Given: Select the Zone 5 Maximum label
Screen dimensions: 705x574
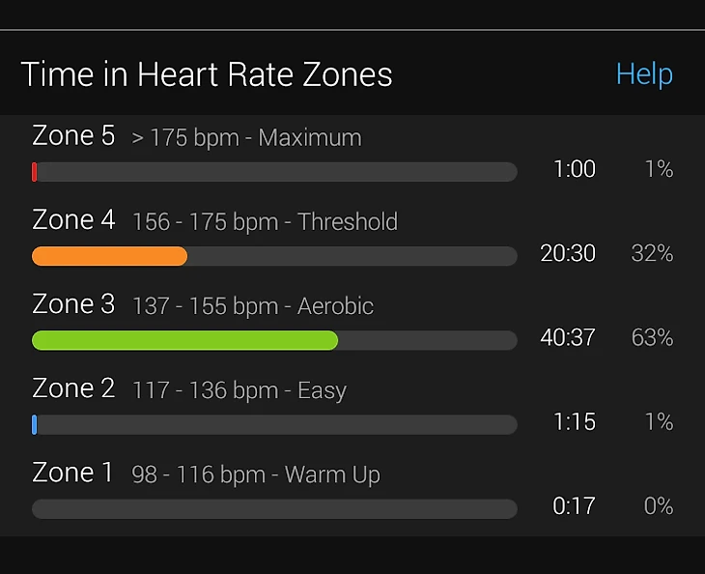Looking at the screenshot, I should (x=197, y=136).
